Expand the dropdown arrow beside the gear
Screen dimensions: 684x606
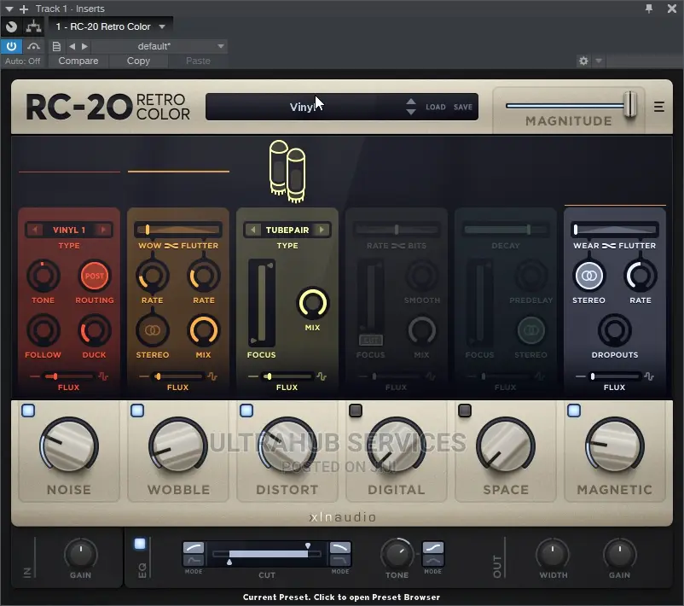pos(599,61)
